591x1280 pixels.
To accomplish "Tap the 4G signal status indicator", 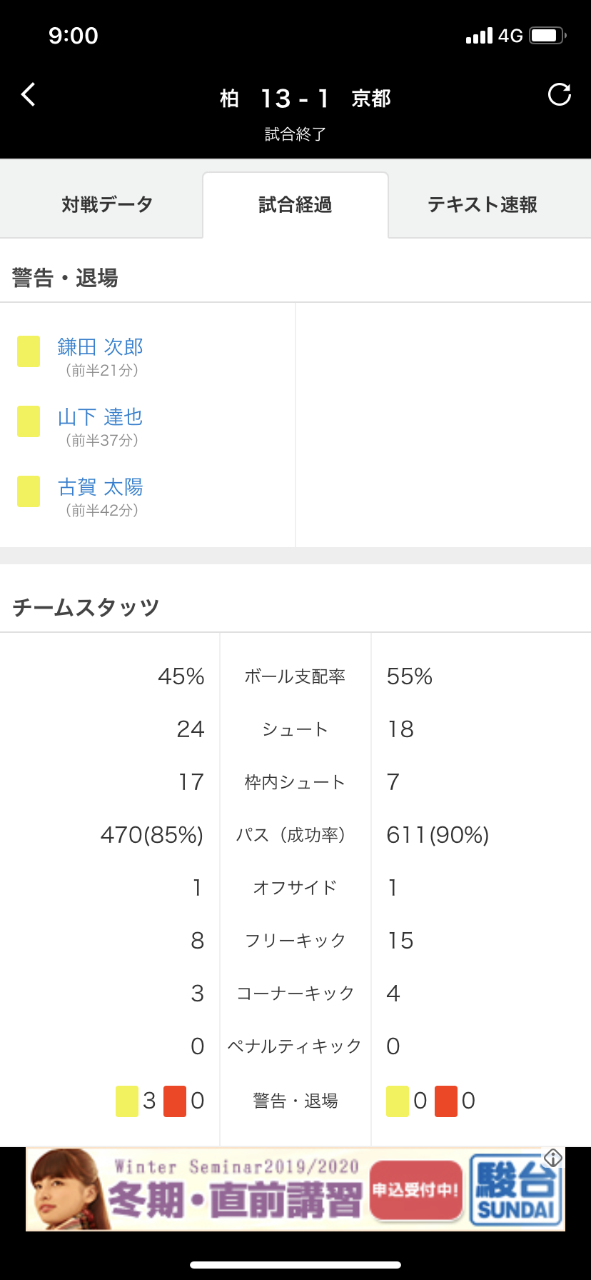I will click(x=510, y=36).
